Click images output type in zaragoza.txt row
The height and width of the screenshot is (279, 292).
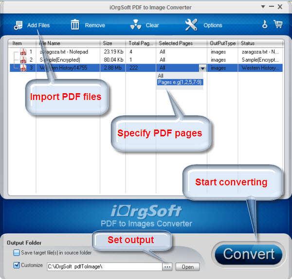pos(218,52)
